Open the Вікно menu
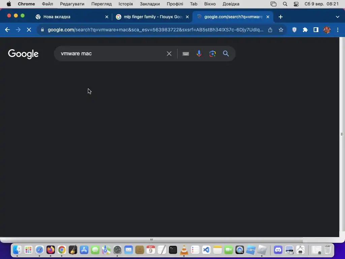345x259 pixels. 210,4
